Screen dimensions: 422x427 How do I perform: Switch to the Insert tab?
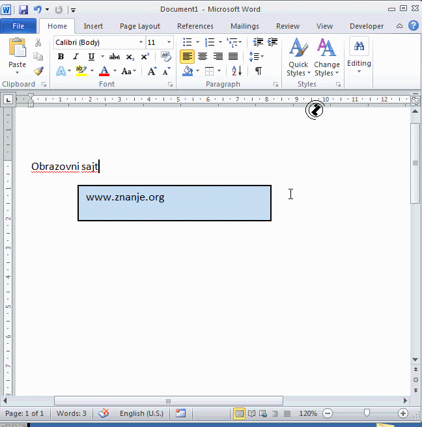coord(93,26)
